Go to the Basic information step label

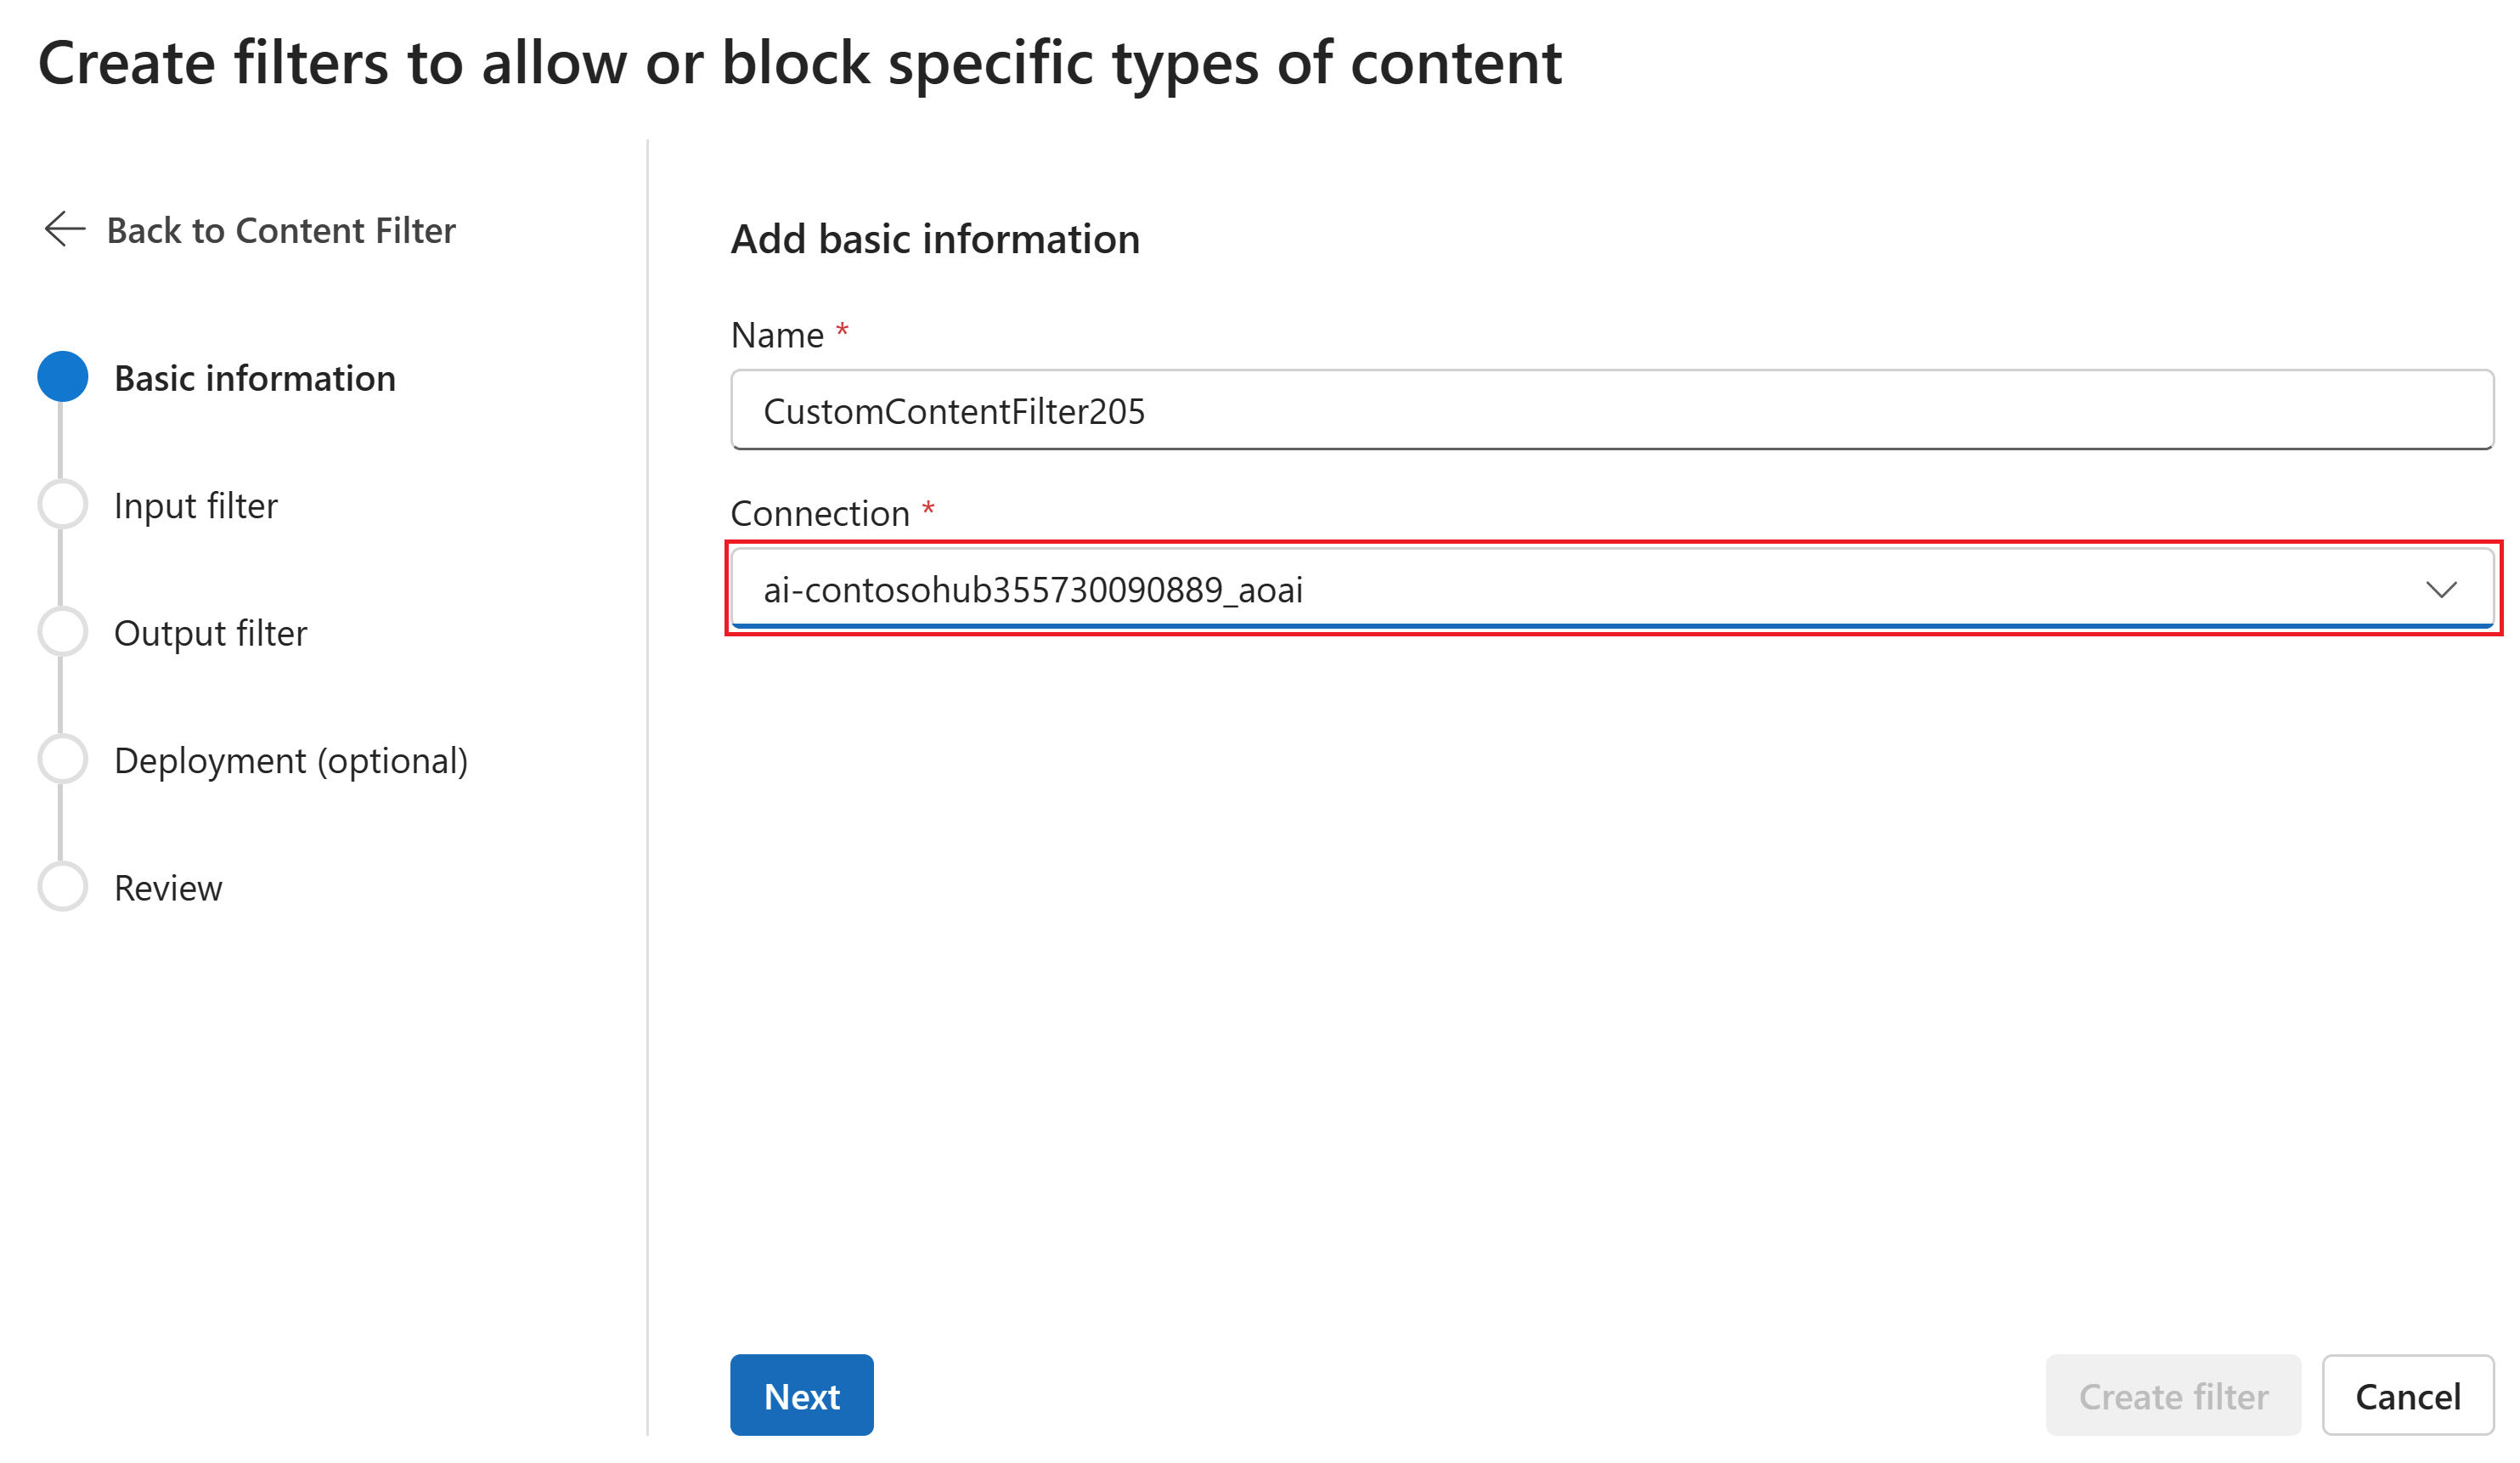(254, 379)
